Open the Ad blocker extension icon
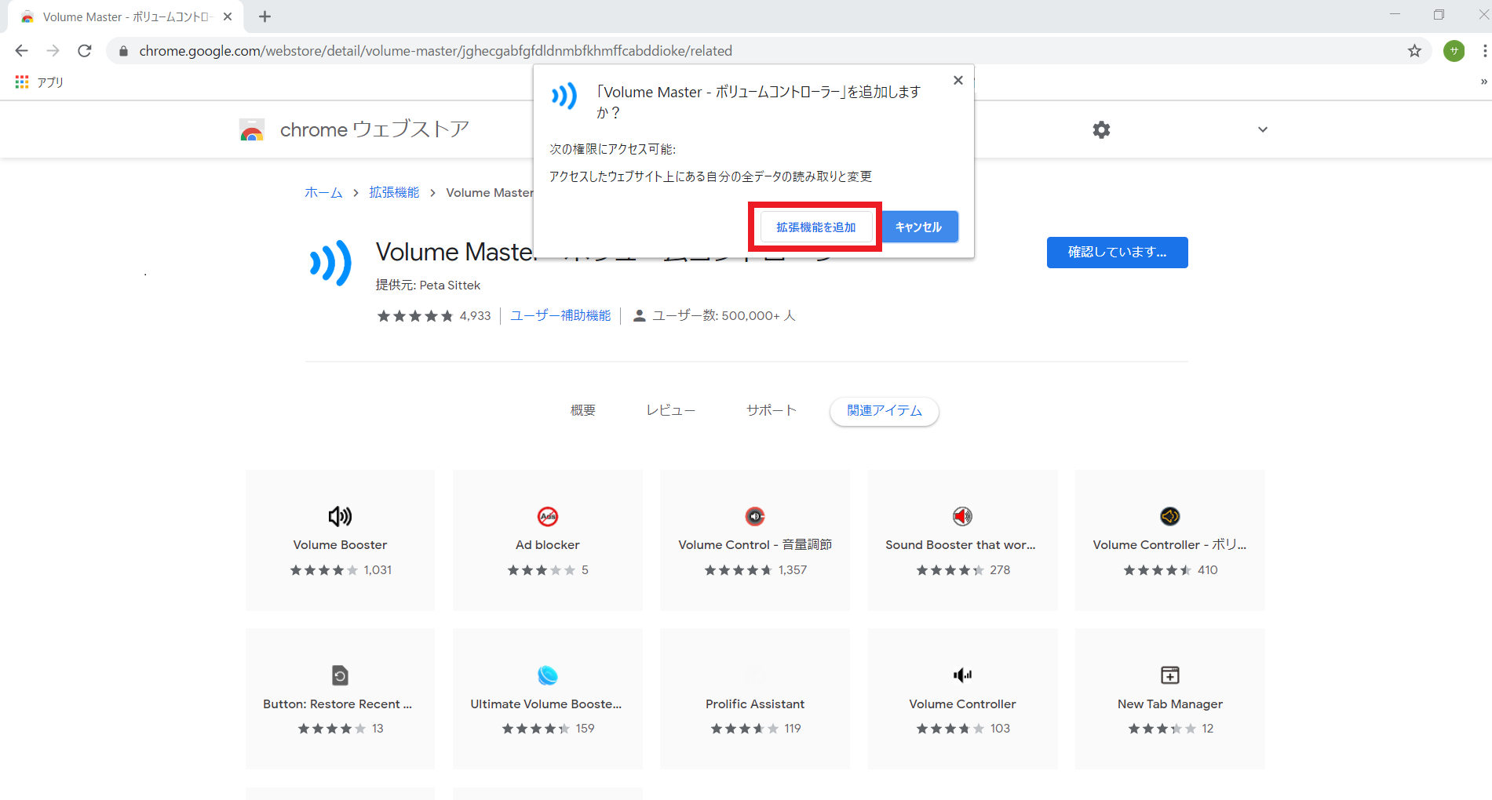 coord(547,516)
